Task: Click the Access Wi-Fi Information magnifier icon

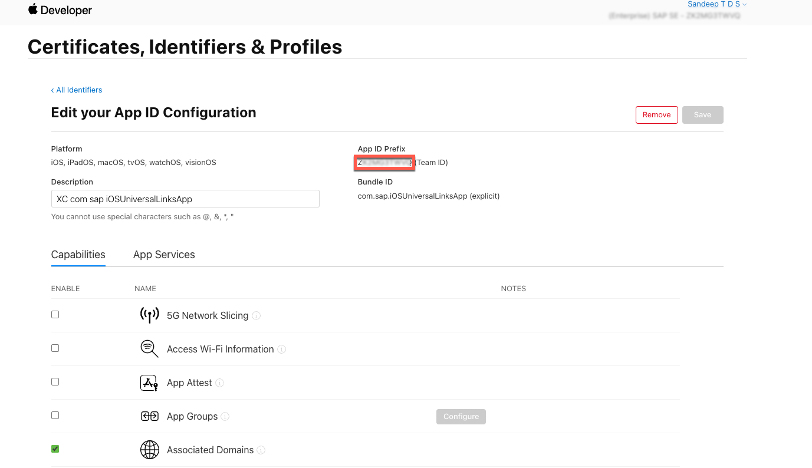Action: (x=150, y=349)
